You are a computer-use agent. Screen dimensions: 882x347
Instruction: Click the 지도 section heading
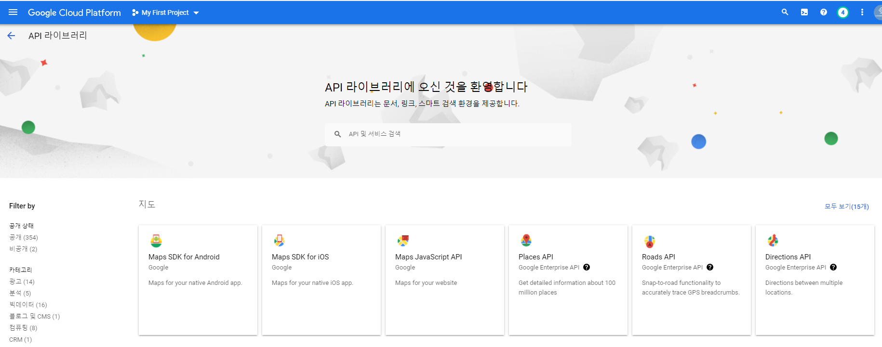click(x=147, y=204)
